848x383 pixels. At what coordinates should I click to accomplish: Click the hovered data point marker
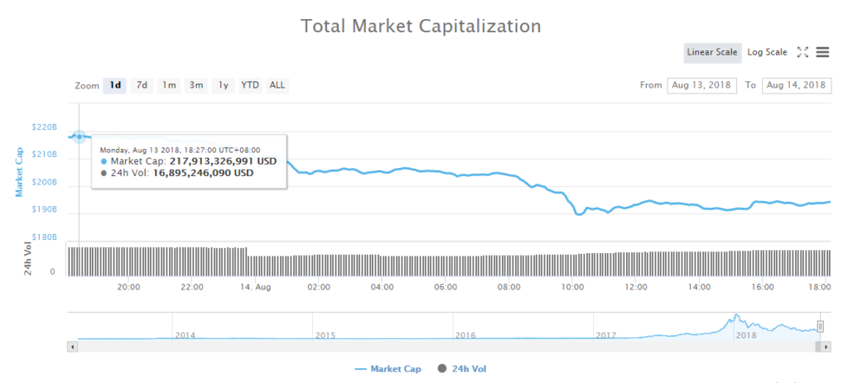coord(79,136)
